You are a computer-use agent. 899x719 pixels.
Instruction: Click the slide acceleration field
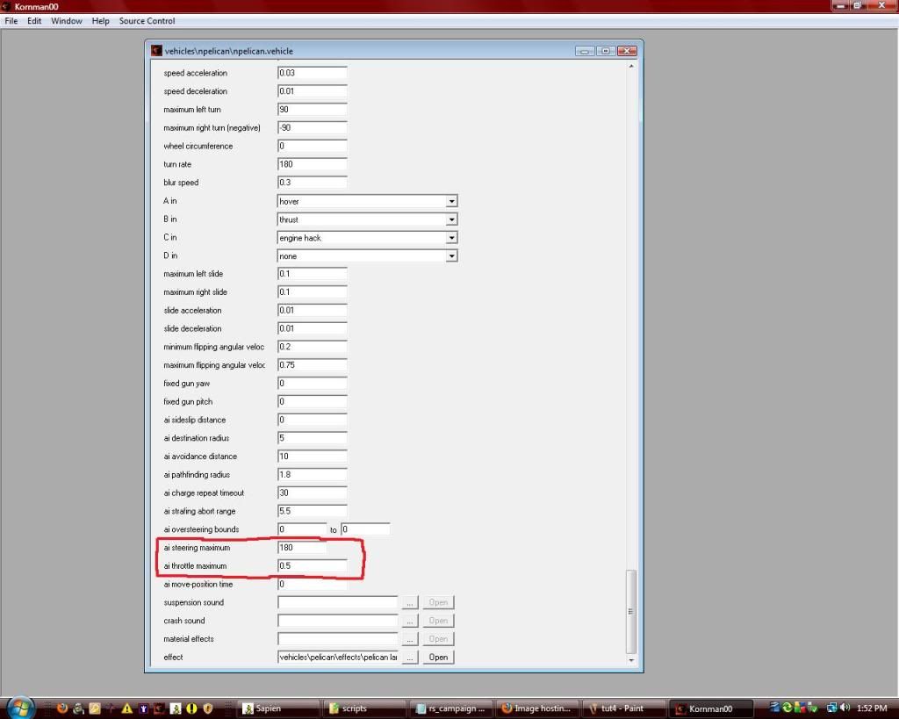[313, 310]
